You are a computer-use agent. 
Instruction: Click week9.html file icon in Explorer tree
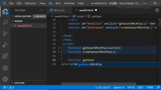click(15, 26)
